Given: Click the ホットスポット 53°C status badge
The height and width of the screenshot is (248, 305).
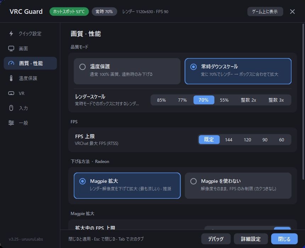Looking at the screenshot, I should pos(69,12).
